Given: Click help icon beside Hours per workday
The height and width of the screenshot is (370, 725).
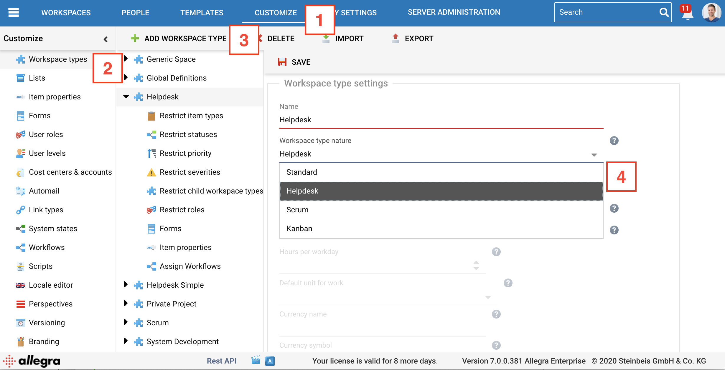Looking at the screenshot, I should tap(496, 252).
